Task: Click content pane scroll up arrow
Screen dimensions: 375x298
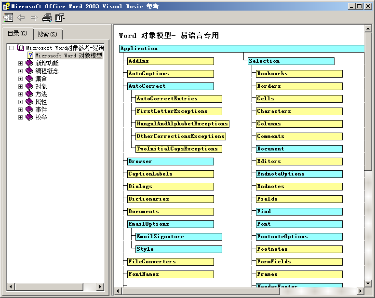Action: [x=368, y=29]
